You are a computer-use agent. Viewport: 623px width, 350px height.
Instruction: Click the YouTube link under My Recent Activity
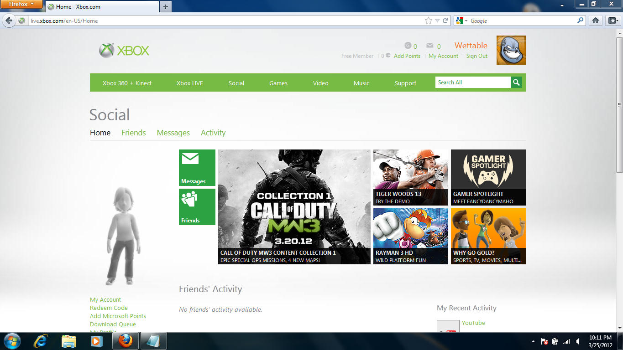pyautogui.click(x=473, y=323)
